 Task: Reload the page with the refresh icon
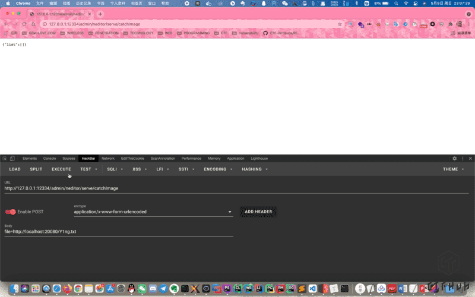(x=31, y=24)
